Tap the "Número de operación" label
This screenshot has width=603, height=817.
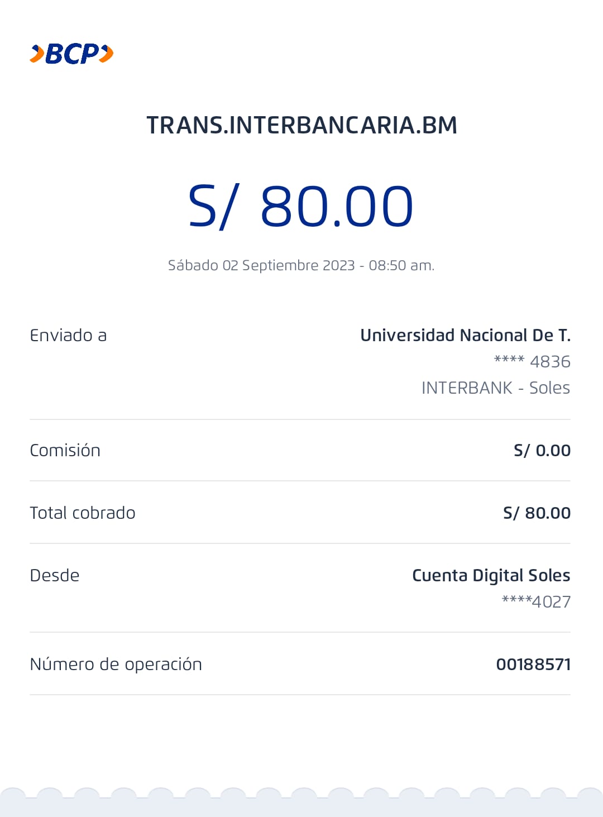pos(116,664)
